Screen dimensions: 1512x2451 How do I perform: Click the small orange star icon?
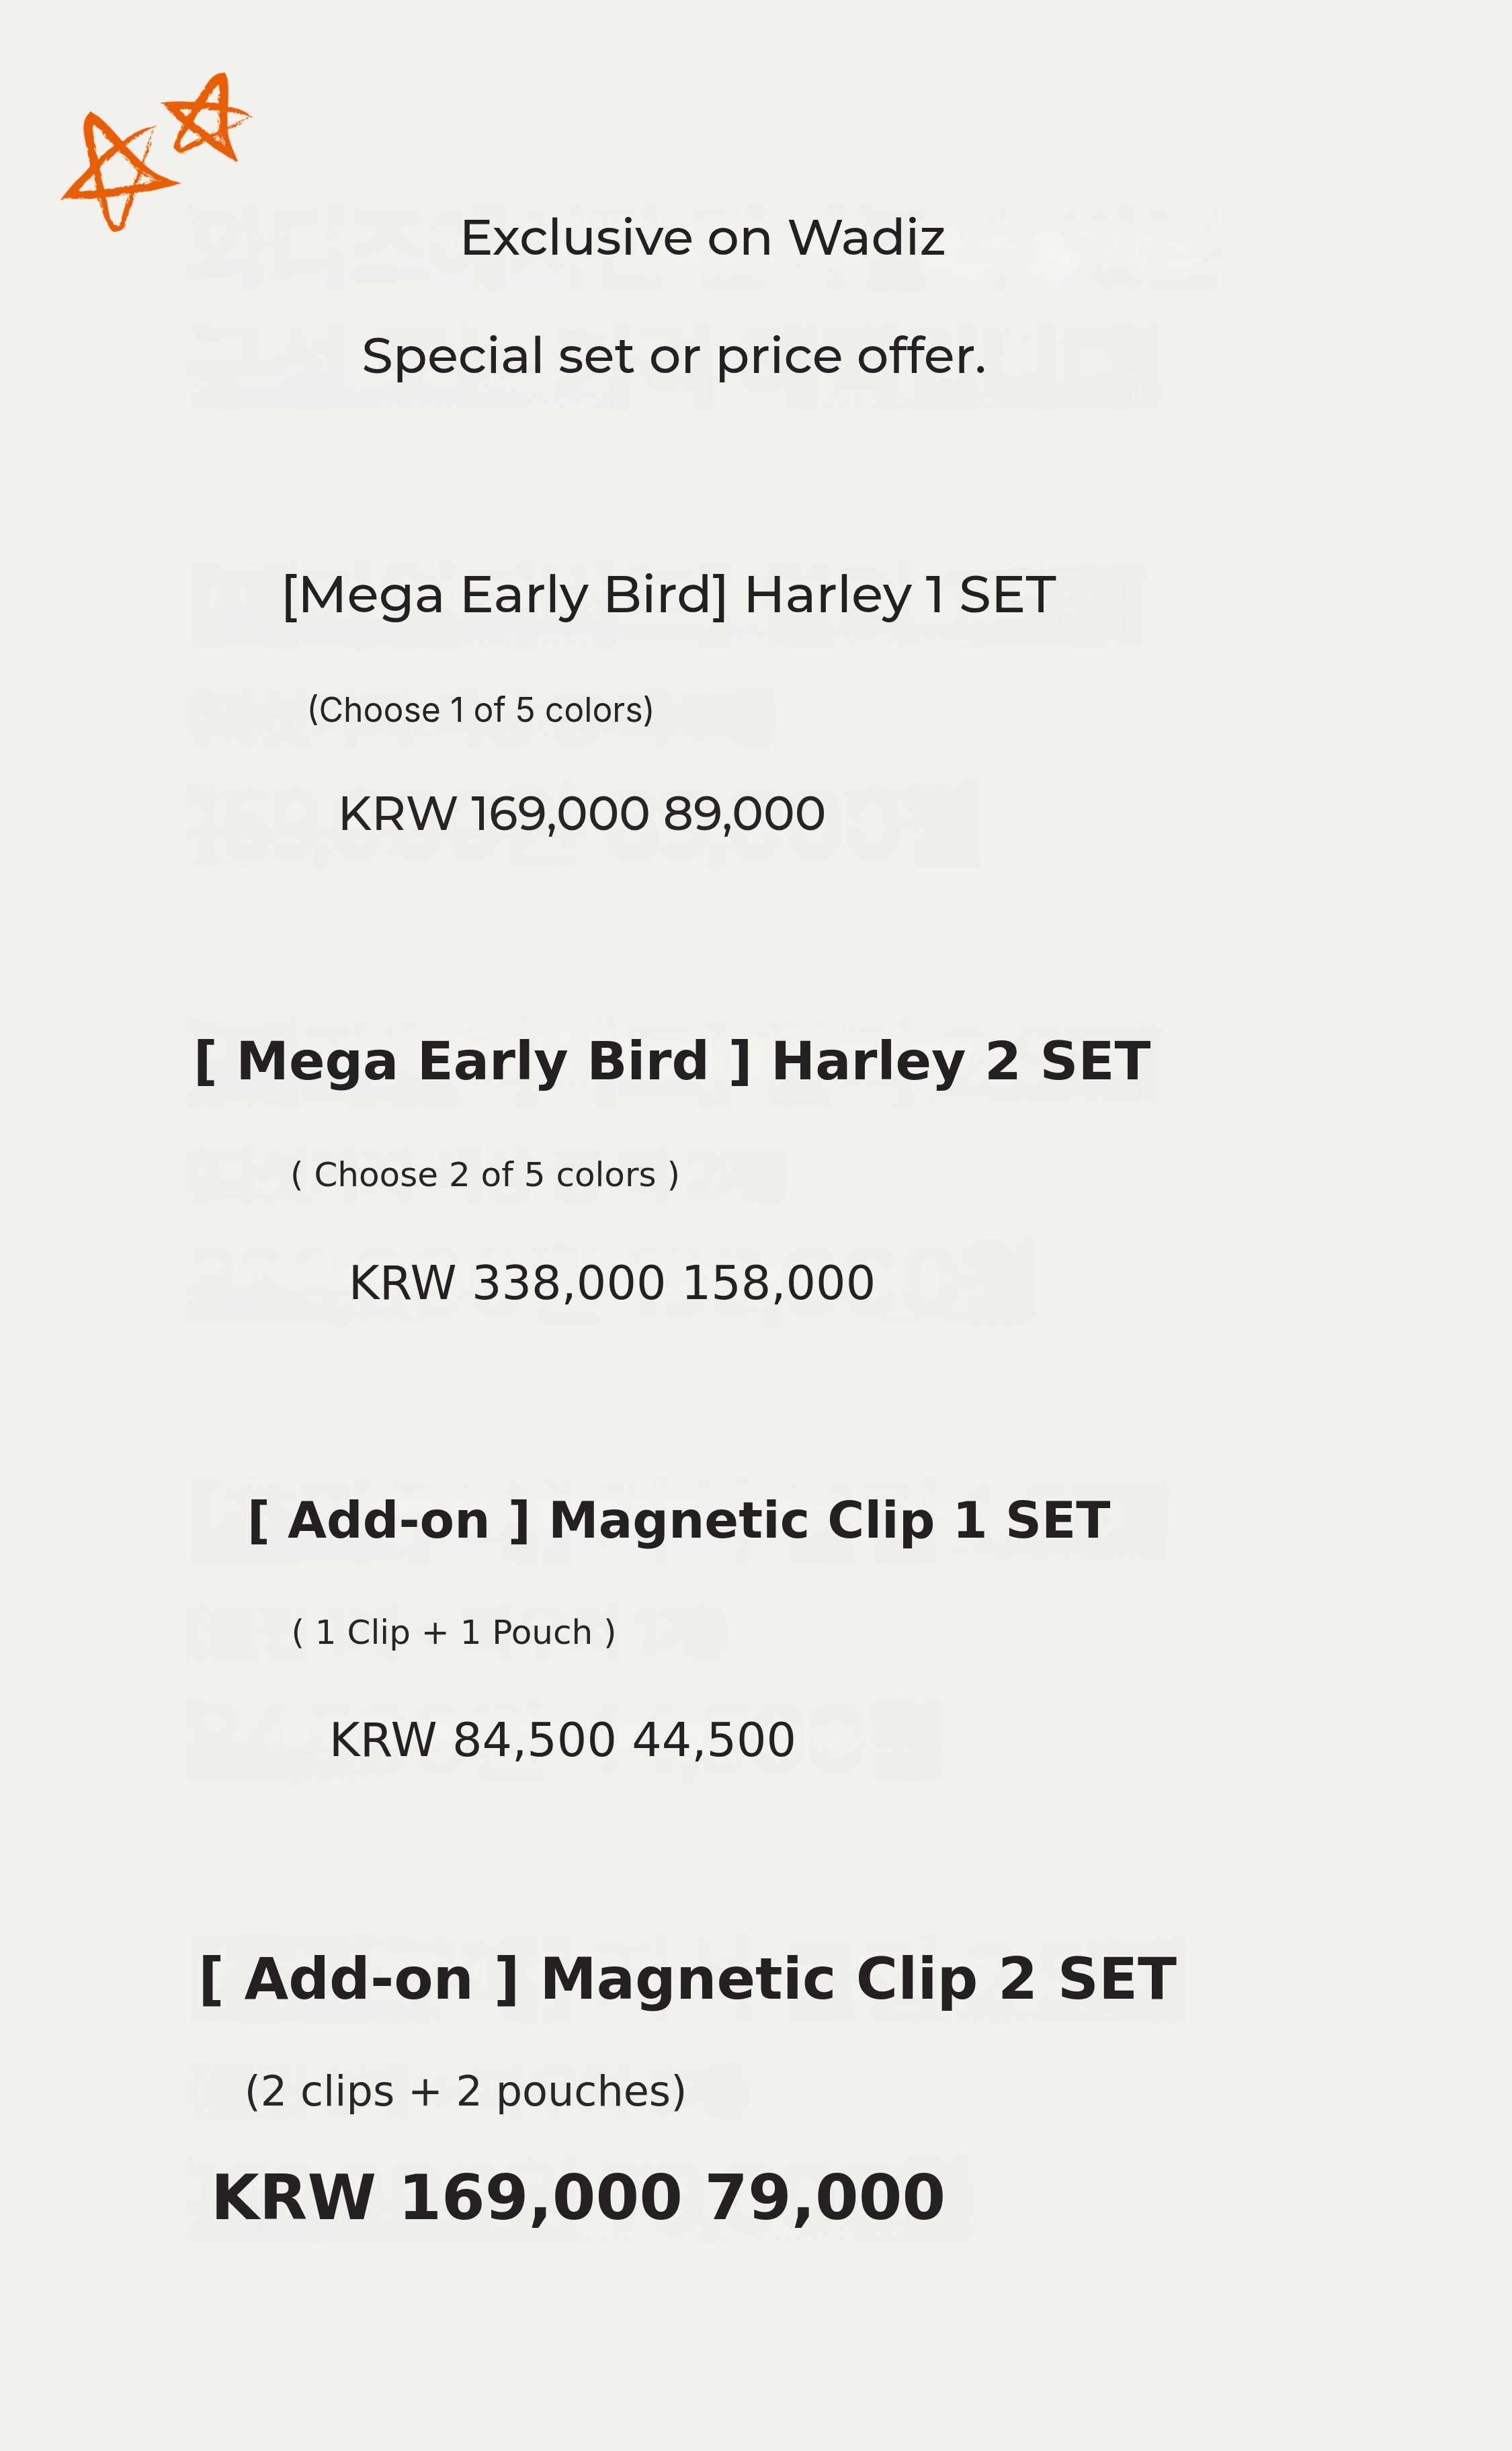click(x=208, y=118)
